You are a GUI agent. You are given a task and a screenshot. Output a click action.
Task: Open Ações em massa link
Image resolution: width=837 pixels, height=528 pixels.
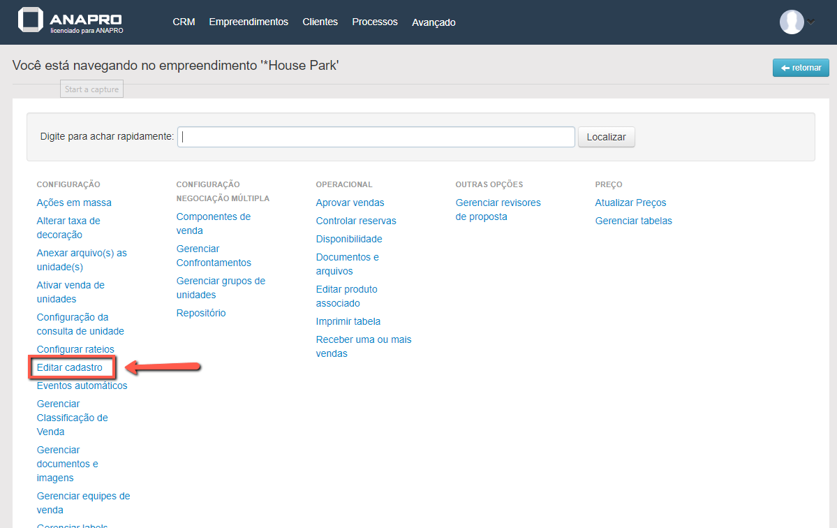[x=74, y=203]
